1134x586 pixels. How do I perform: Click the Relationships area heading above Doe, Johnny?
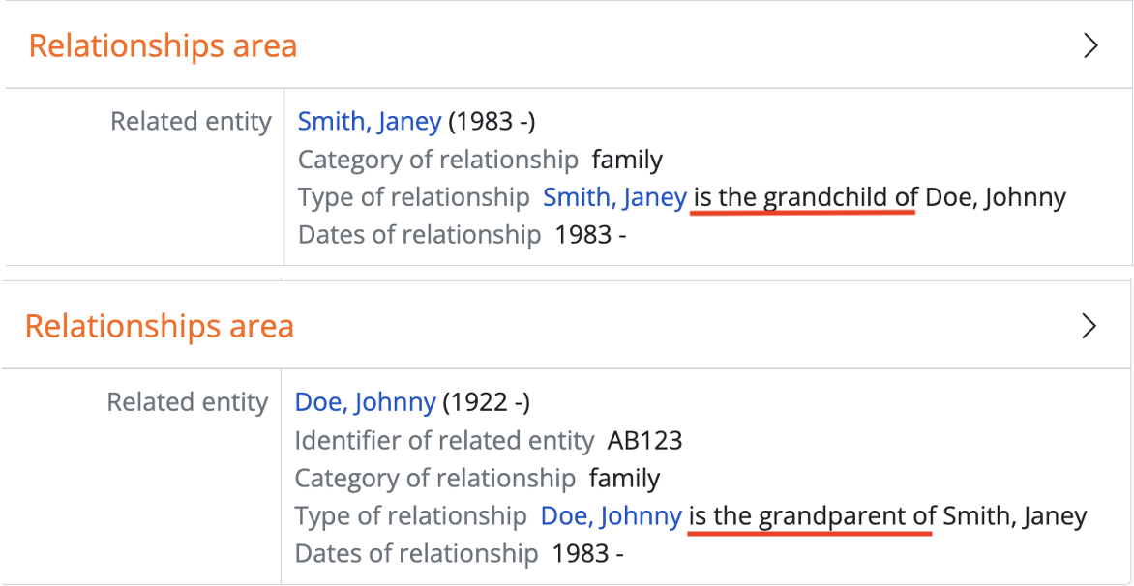coord(159,327)
